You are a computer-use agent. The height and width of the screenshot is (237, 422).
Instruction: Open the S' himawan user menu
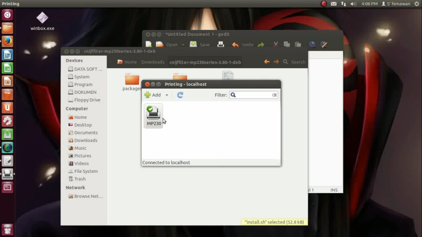(x=396, y=4)
